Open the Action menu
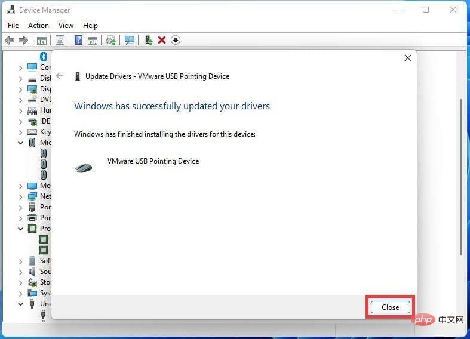 click(38, 26)
